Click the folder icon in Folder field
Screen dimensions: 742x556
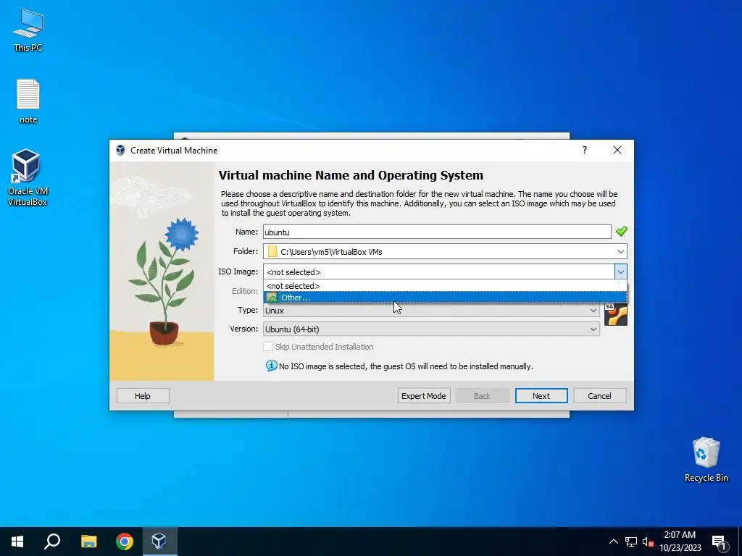coord(272,251)
